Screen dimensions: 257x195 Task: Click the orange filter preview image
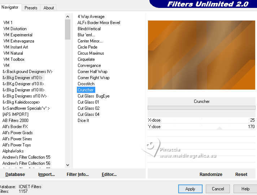click(201, 55)
